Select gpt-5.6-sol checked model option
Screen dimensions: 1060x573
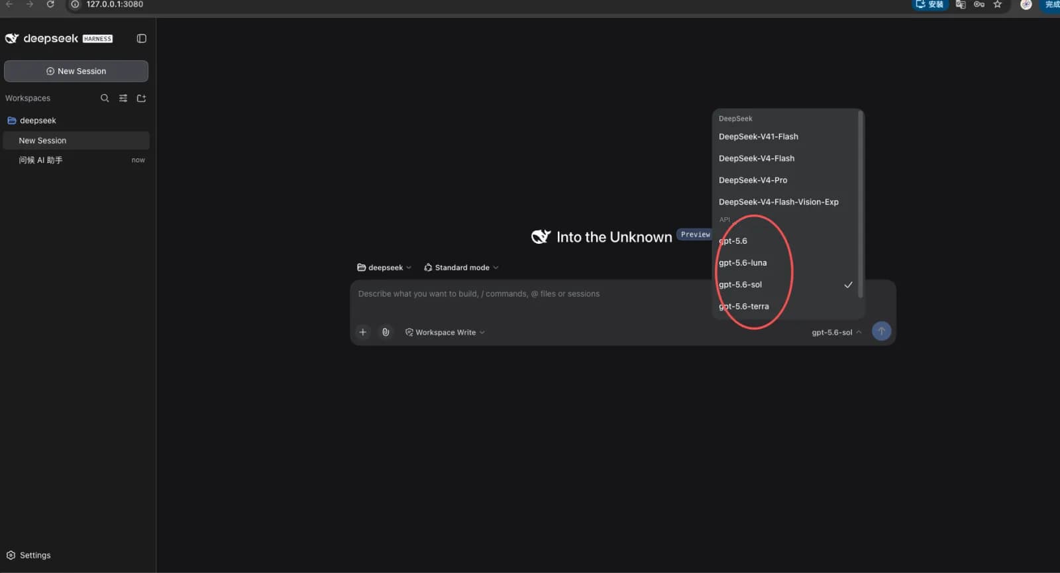tap(786, 285)
